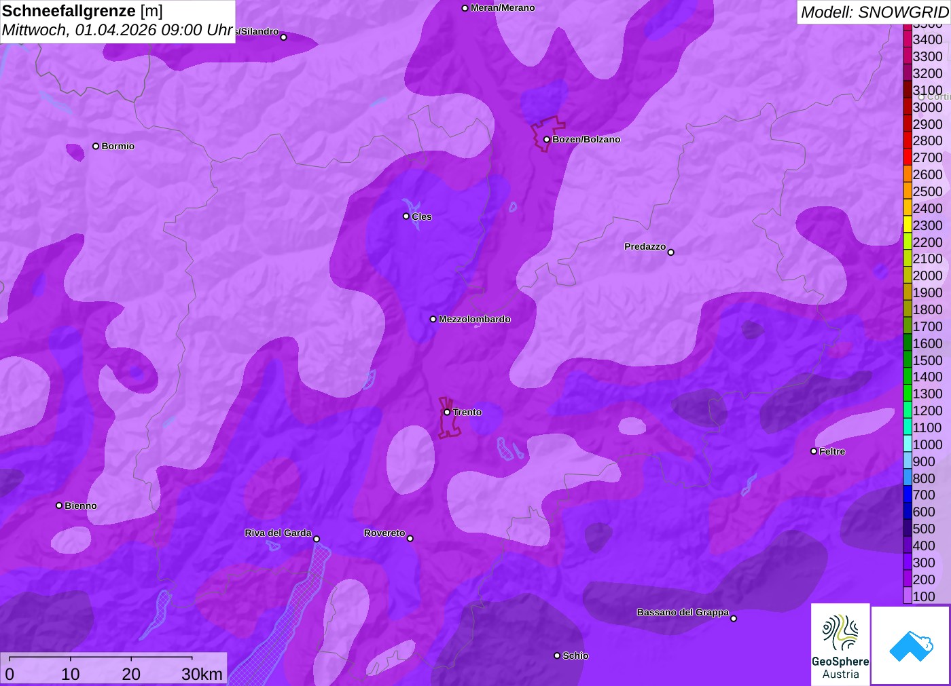951x686 pixels.
Task: Click the Silandro city marker dot
Action: pyautogui.click(x=284, y=37)
